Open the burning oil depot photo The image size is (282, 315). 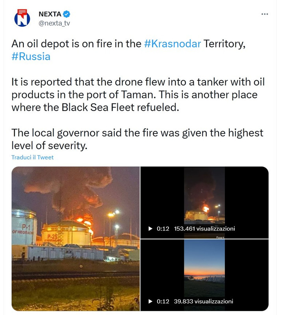pos(76,239)
